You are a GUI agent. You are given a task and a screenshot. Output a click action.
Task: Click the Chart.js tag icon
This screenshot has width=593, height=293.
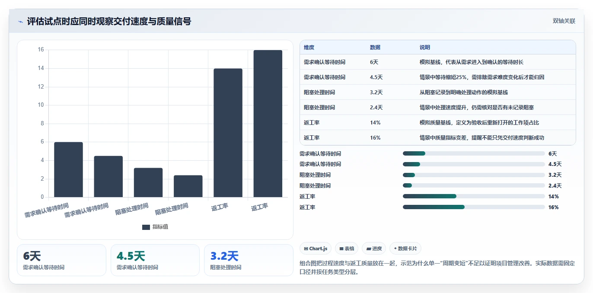[x=306, y=248]
